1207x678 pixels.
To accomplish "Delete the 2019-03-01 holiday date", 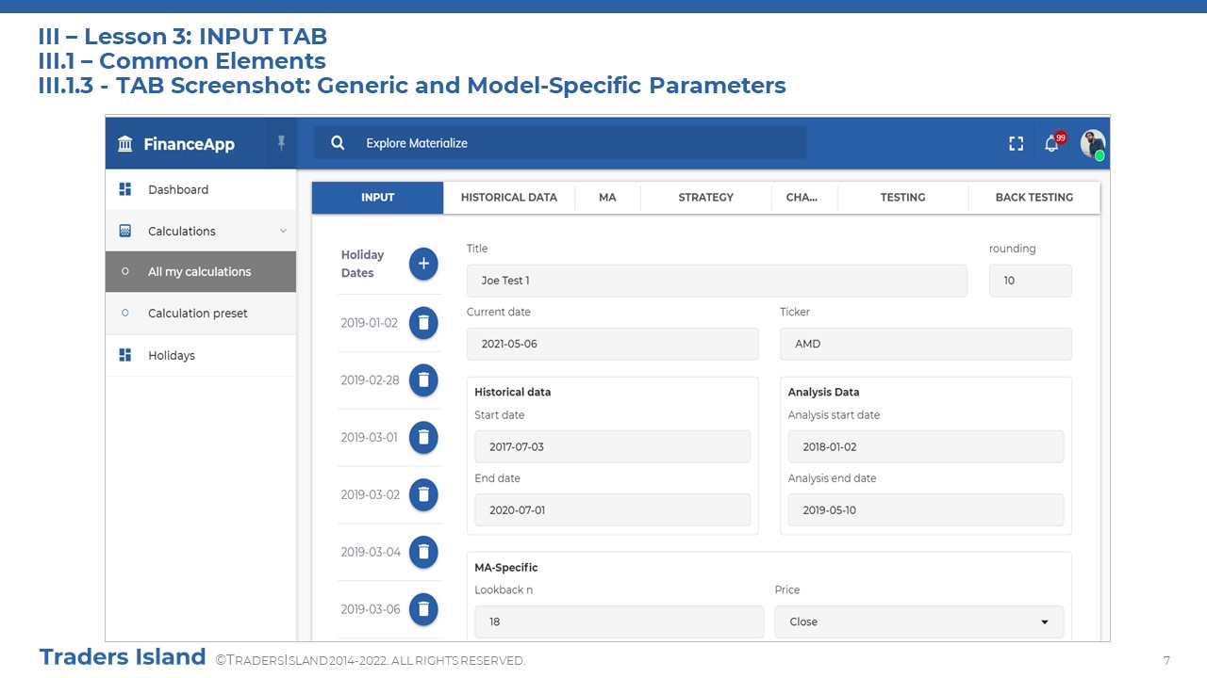I will coord(423,438).
